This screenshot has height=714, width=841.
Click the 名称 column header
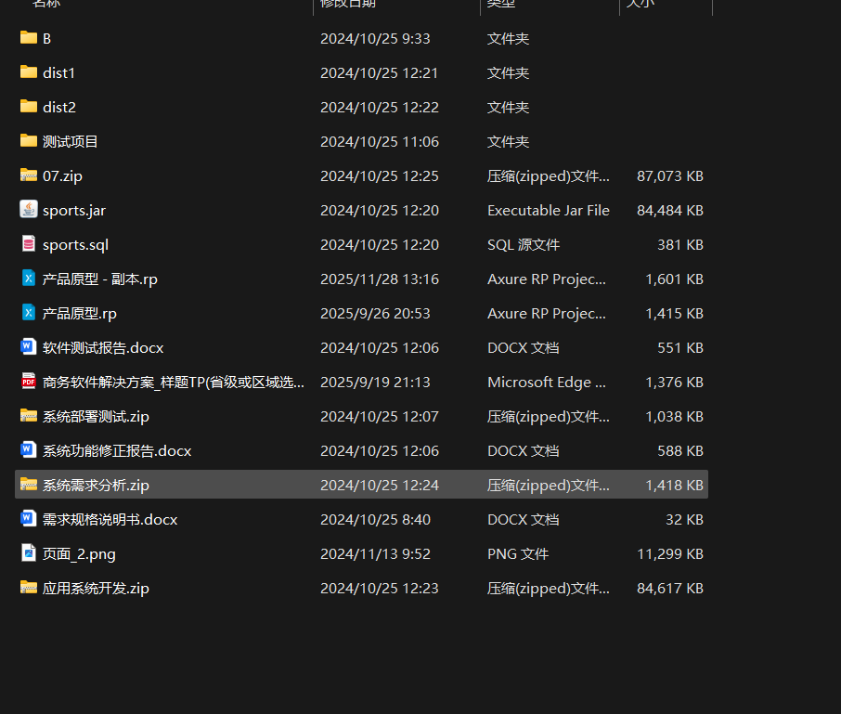[x=46, y=4]
